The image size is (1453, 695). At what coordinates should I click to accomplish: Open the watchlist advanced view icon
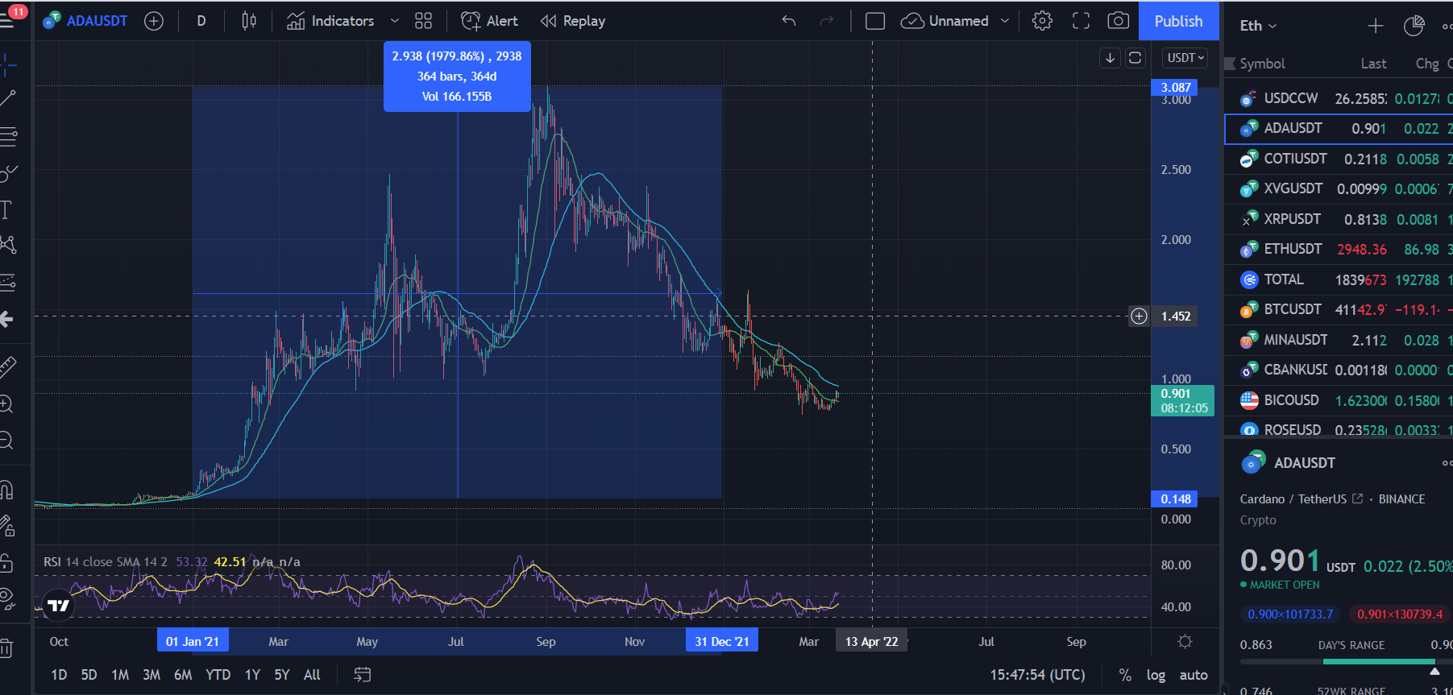click(x=1414, y=26)
